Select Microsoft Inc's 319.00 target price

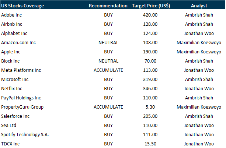pos(150,80)
